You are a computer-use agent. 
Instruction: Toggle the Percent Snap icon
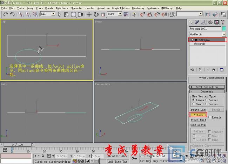pyautogui.click(x=157, y=14)
